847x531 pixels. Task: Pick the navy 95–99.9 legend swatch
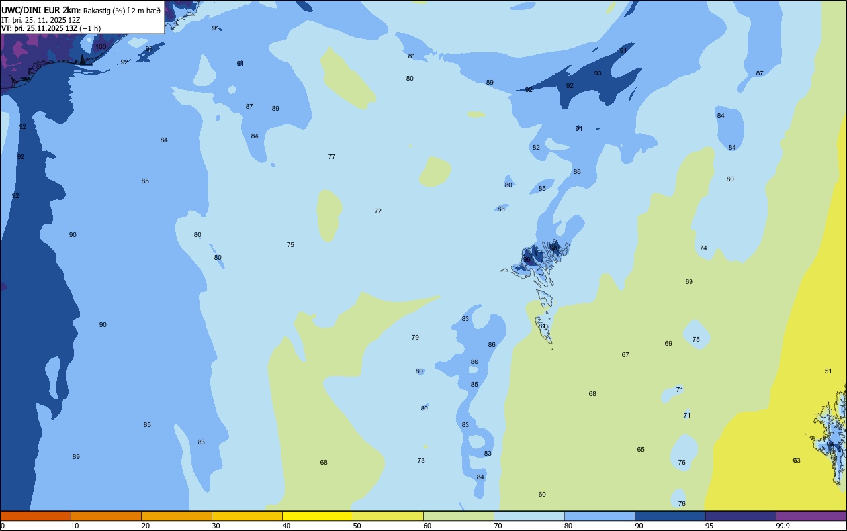pyautogui.click(x=740, y=516)
